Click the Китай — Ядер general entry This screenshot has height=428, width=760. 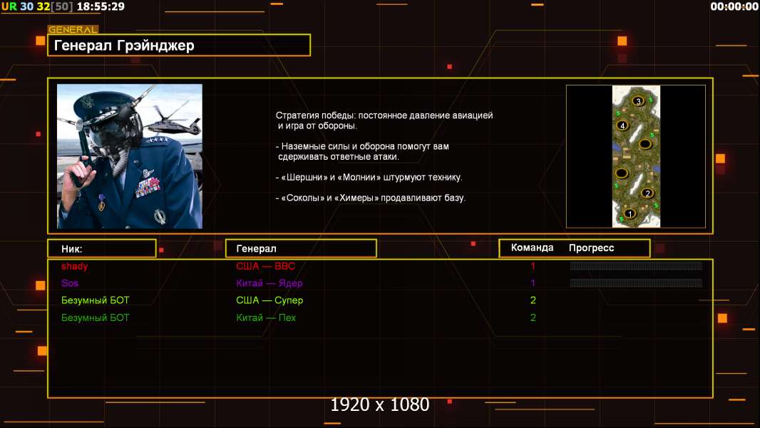coord(269,283)
